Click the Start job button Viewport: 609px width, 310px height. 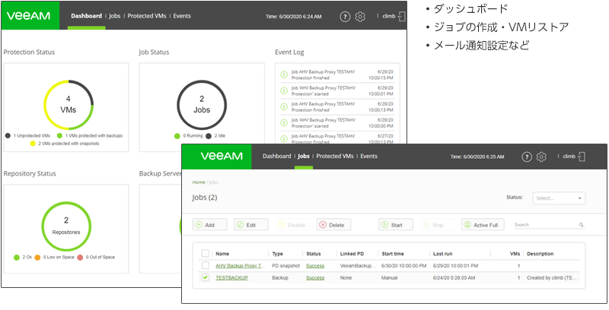click(x=396, y=225)
